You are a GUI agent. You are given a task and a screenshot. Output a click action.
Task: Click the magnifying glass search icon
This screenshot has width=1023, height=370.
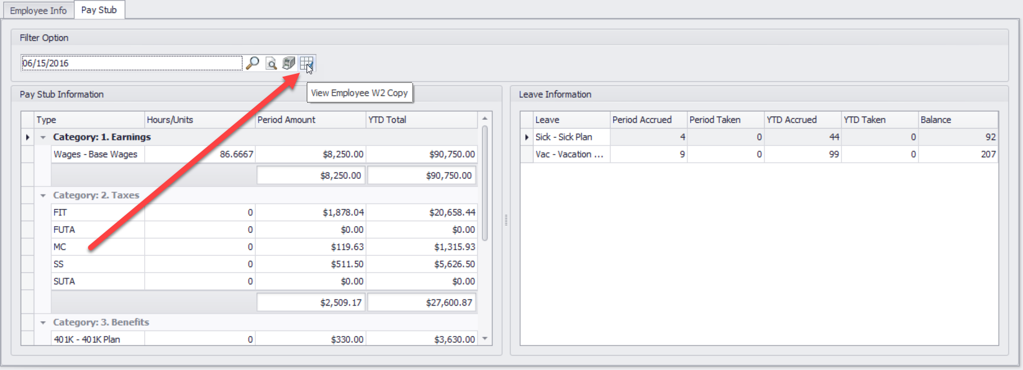[x=252, y=63]
